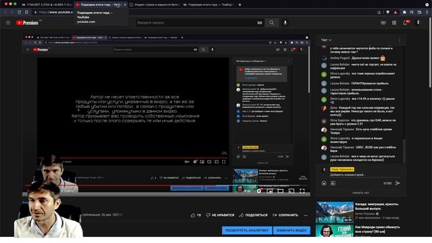Image resolution: width=432 pixels, height=243 pixels.
Task: Send the chat message arrow
Action: coord(398,183)
